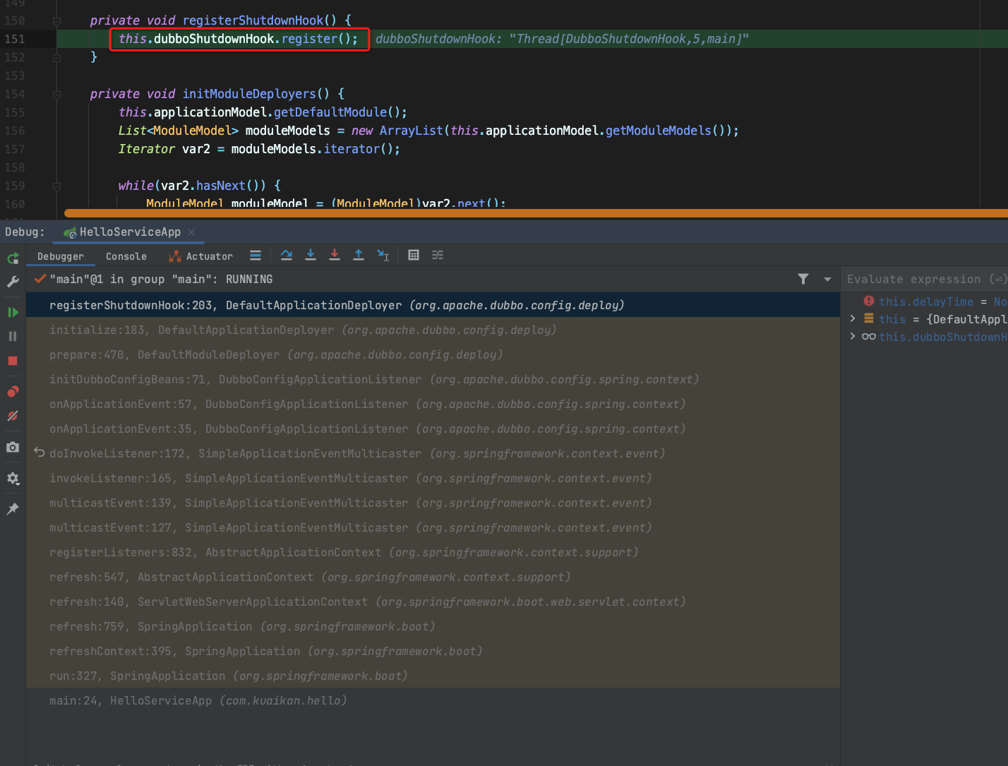Run to cursor
This screenshot has height=766, width=1008.
point(383,254)
